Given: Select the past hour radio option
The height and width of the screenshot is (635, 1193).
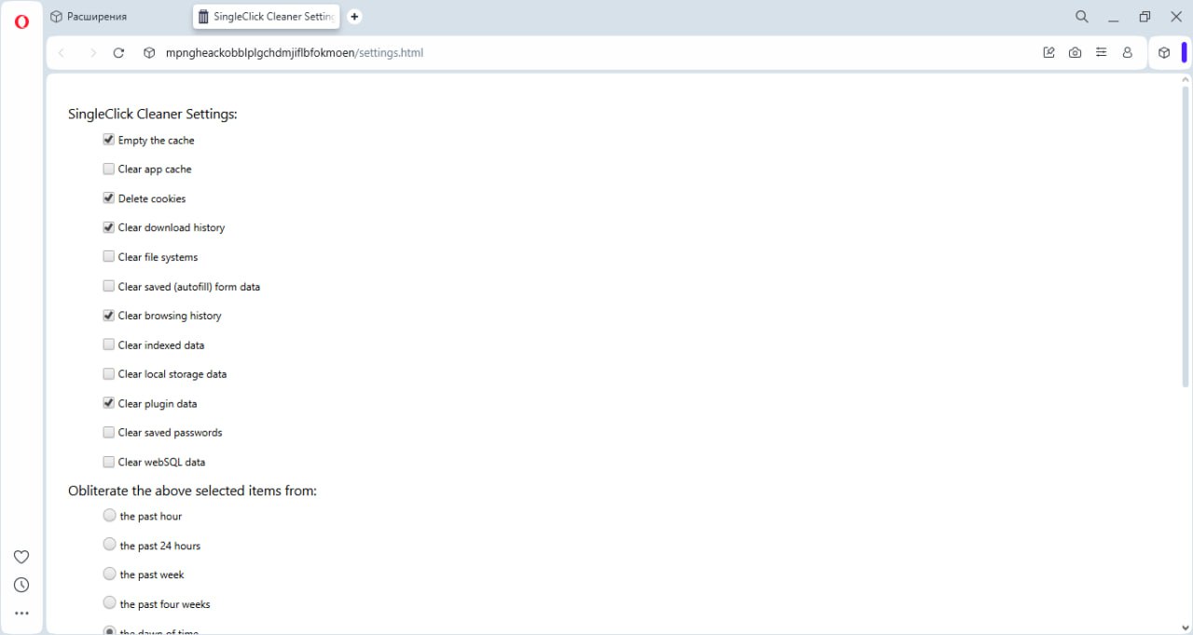Looking at the screenshot, I should coord(110,515).
